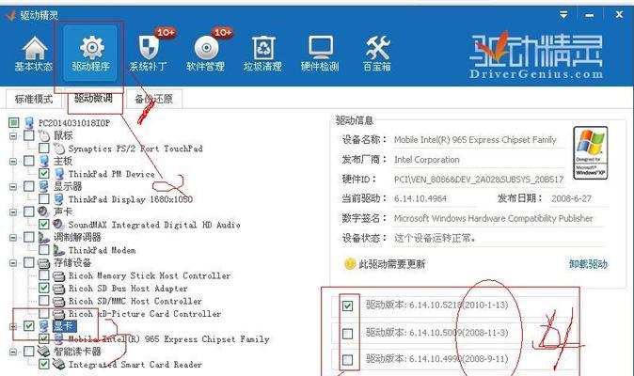Check the Synaptics PS/2 Port TouchPad checkbox

coord(44,149)
